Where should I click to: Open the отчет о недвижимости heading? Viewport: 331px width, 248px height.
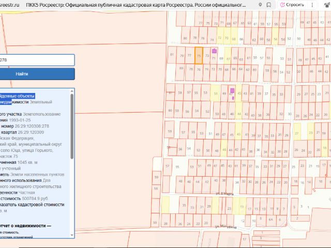(x=25, y=226)
